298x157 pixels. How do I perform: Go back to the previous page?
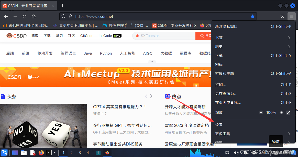(6, 17)
